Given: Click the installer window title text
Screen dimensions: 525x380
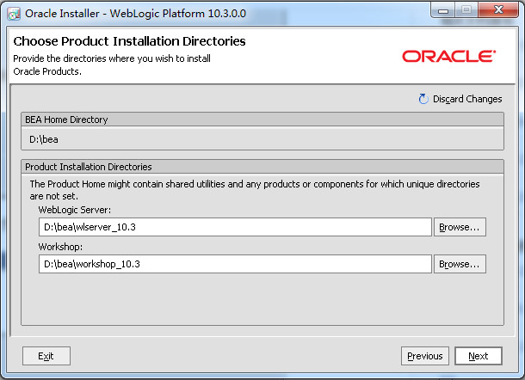Looking at the screenshot, I should [x=136, y=14].
